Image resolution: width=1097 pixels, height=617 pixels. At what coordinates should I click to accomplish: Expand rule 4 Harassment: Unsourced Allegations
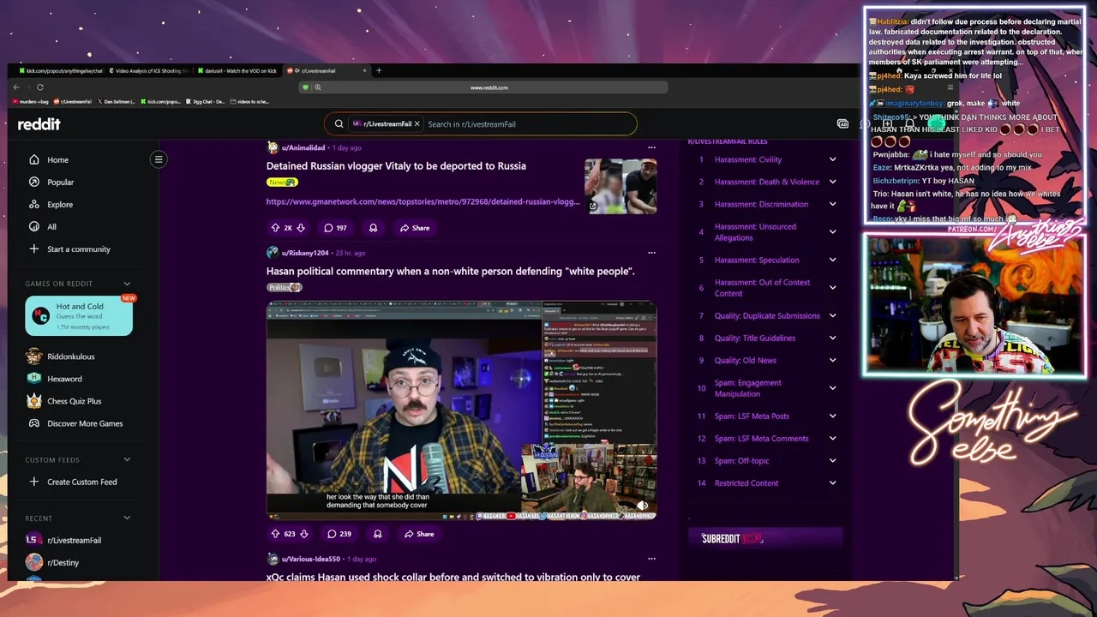pos(832,232)
